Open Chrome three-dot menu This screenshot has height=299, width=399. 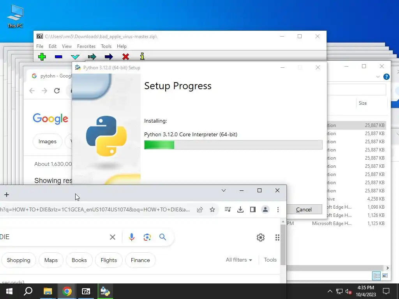(278, 209)
